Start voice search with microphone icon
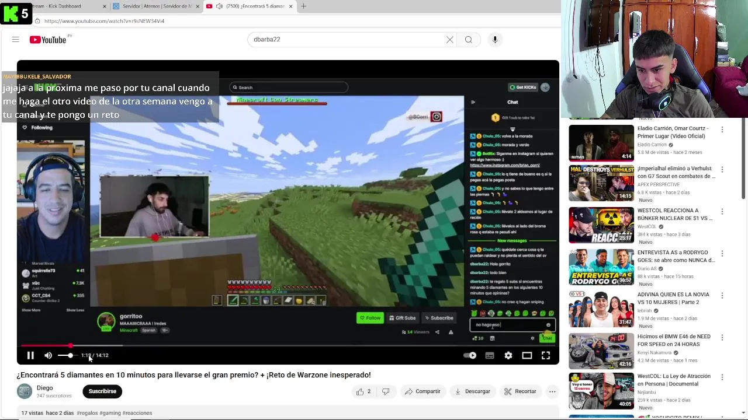Viewport: 748px width, 420px height. pyautogui.click(x=495, y=40)
